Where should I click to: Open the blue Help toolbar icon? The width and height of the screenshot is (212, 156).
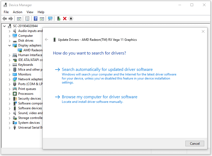click(x=35, y=19)
